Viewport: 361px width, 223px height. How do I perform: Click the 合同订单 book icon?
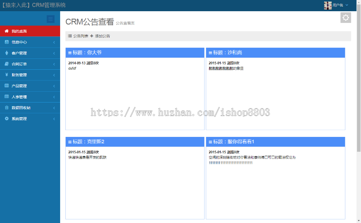[x=6, y=64]
